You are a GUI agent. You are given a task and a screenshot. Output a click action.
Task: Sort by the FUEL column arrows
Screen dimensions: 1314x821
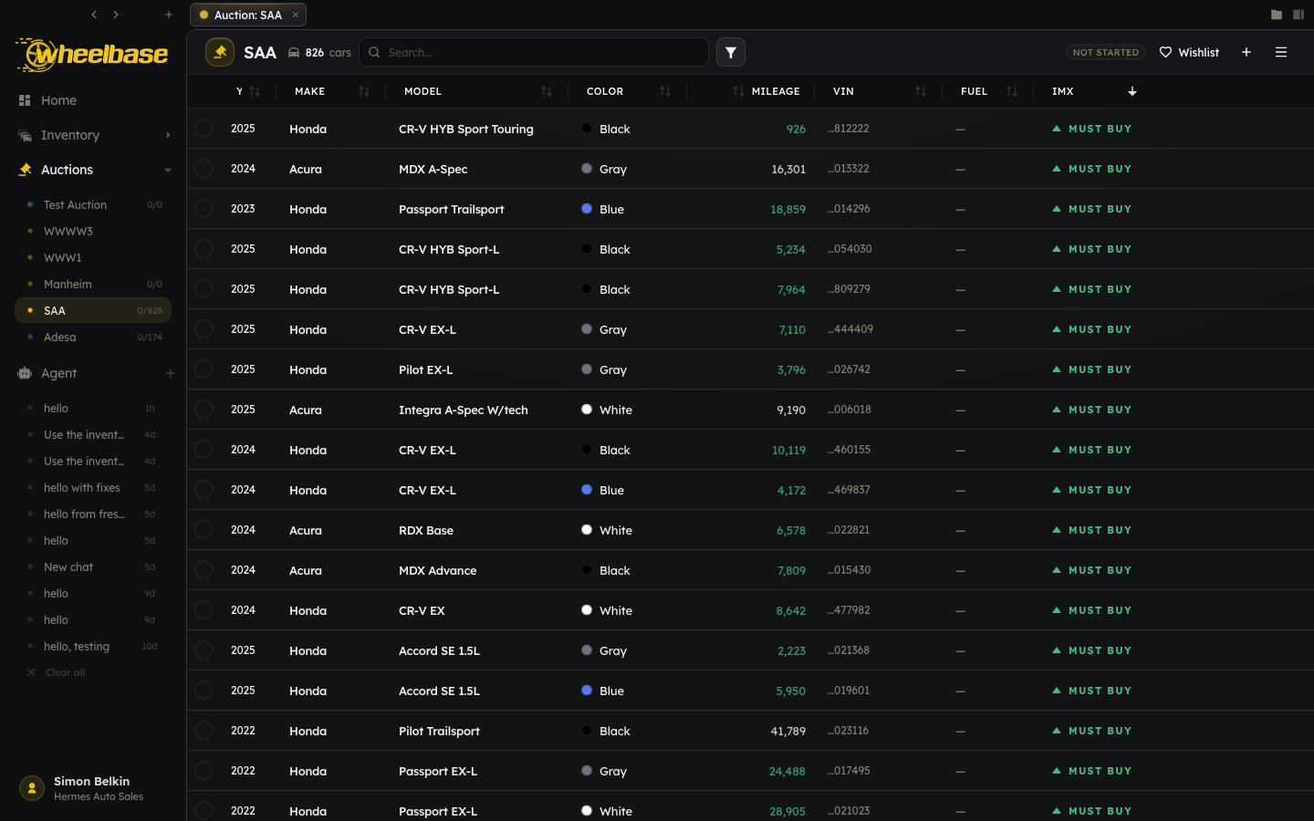click(1012, 91)
